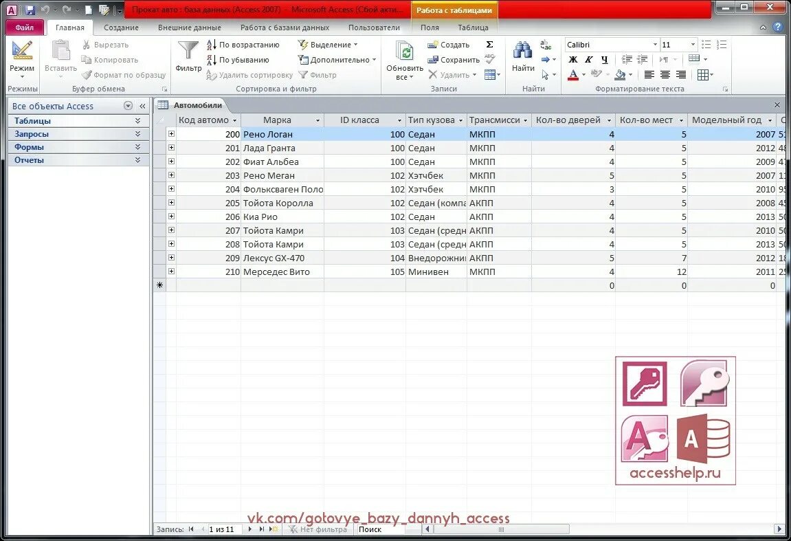791x541 pixels.
Task: Click the Копировать copy command
Action: (110, 60)
